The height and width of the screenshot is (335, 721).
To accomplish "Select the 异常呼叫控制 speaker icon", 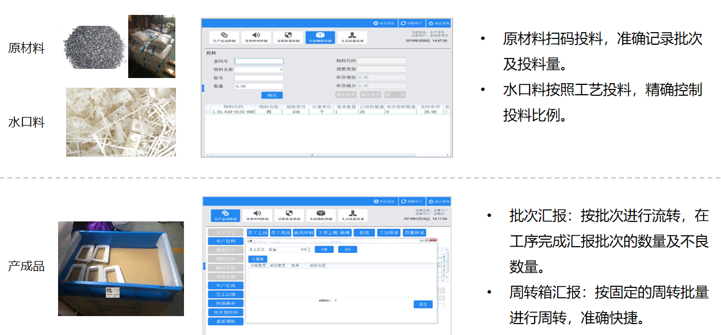I will [256, 36].
